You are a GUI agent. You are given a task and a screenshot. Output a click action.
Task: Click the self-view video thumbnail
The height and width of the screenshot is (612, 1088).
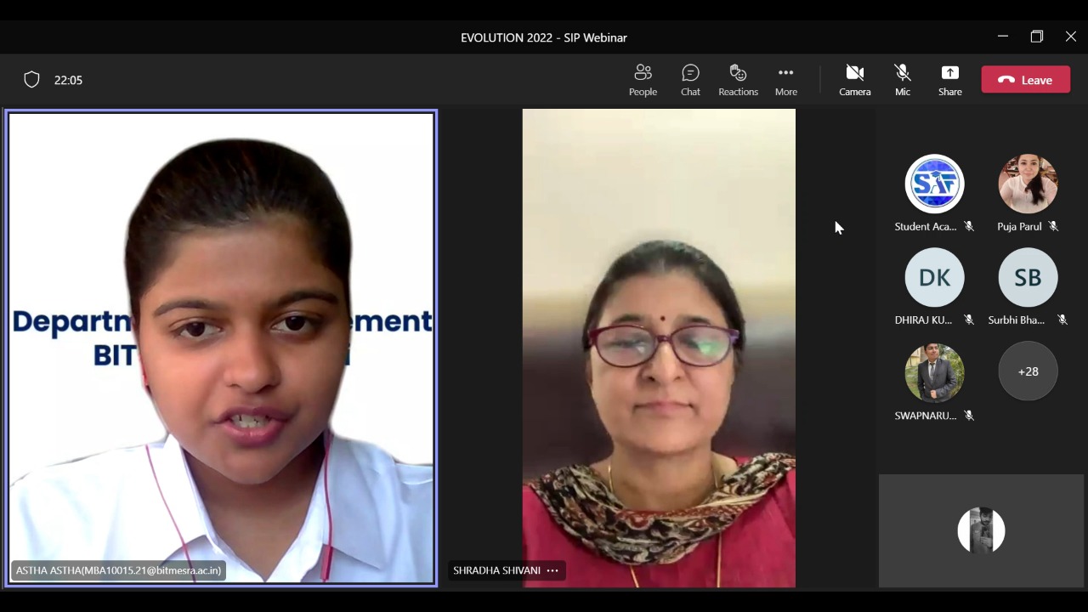981,530
